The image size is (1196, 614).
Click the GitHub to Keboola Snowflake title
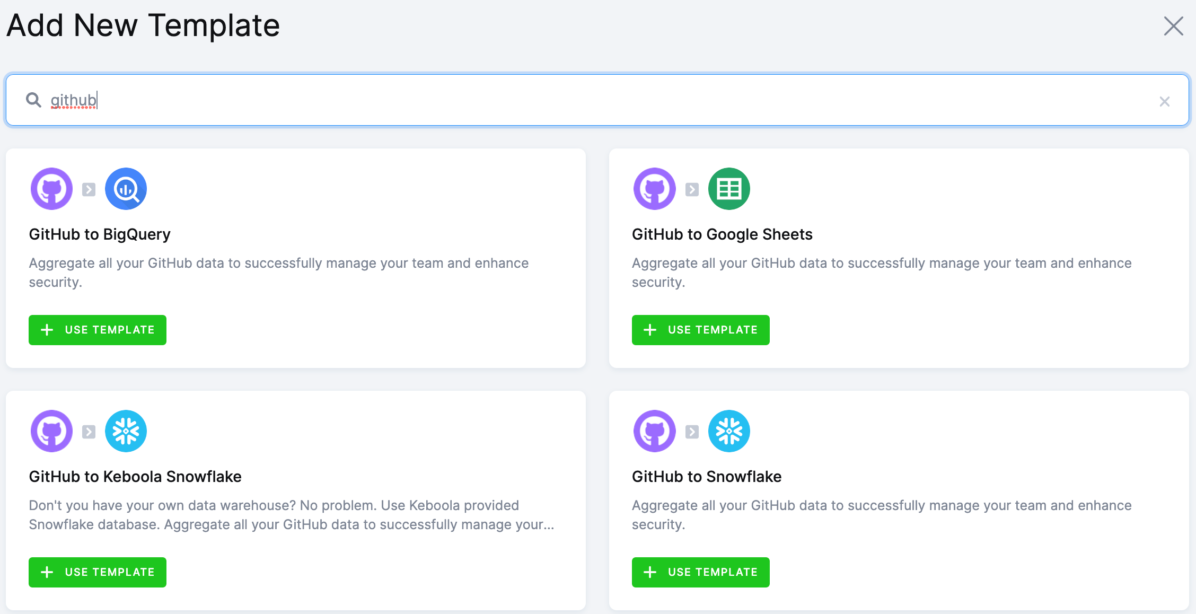pos(135,477)
